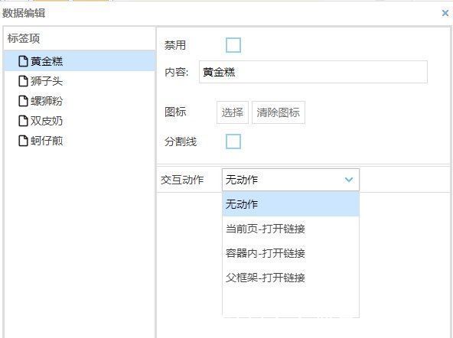Click the file icon beside 狮子头
453x338 pixels.
[23, 81]
